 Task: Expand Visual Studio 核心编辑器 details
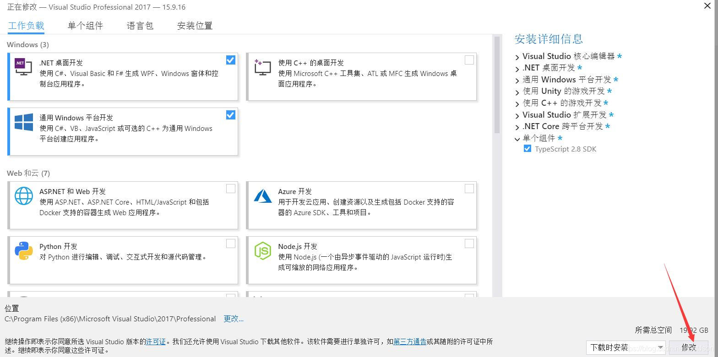[x=517, y=57]
